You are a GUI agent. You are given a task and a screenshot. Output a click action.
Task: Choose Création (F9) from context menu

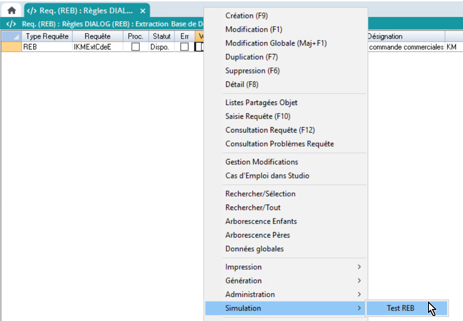tap(247, 16)
